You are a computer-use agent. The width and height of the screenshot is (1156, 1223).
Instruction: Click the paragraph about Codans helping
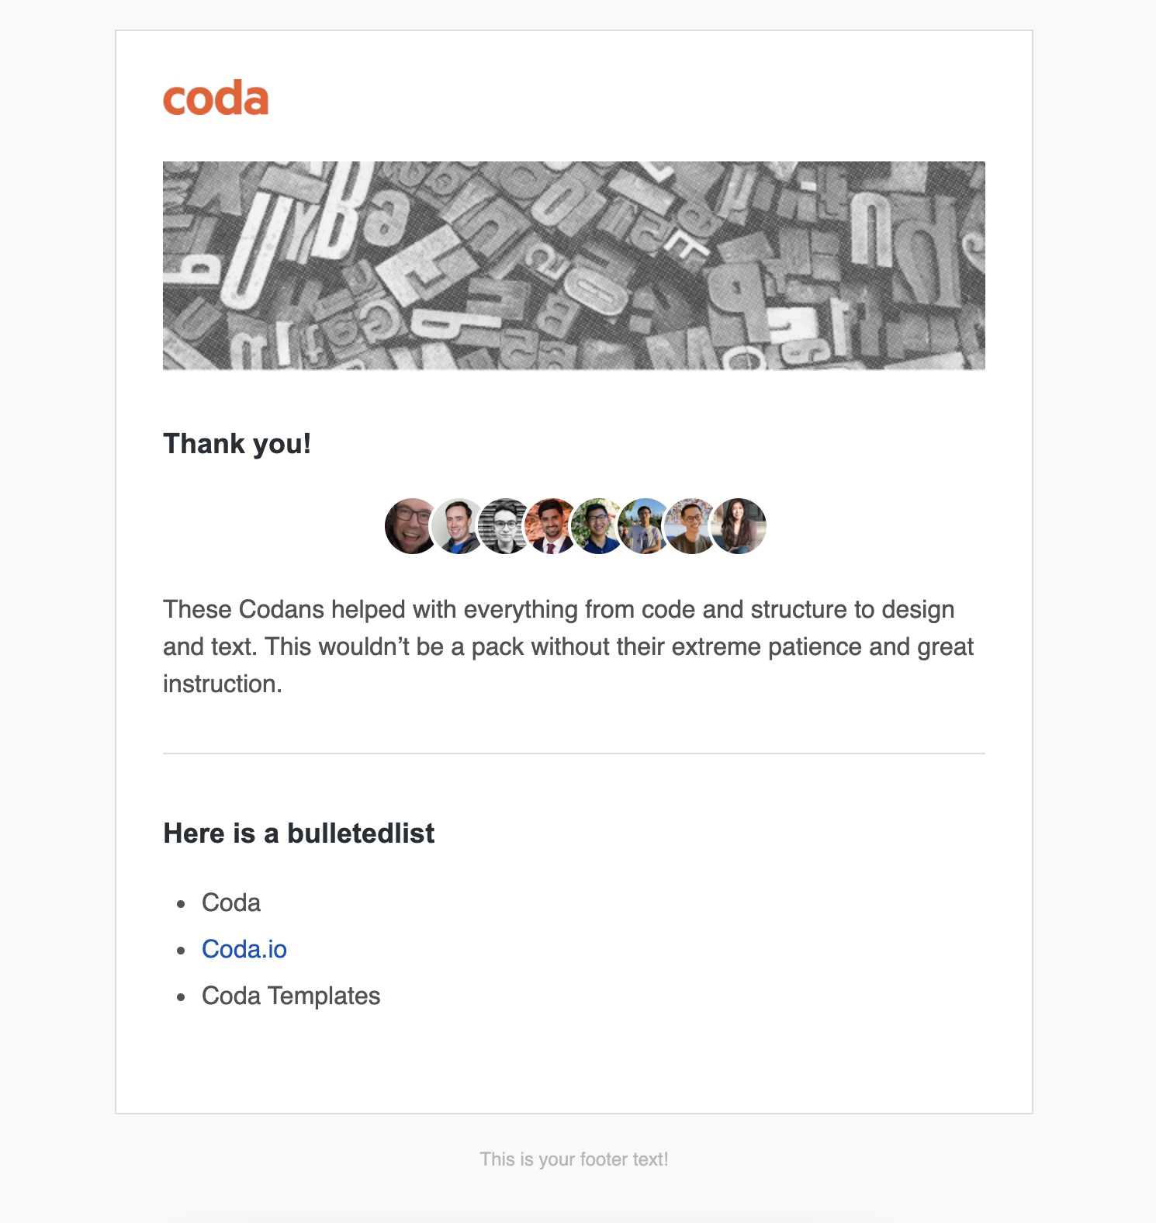click(x=568, y=646)
